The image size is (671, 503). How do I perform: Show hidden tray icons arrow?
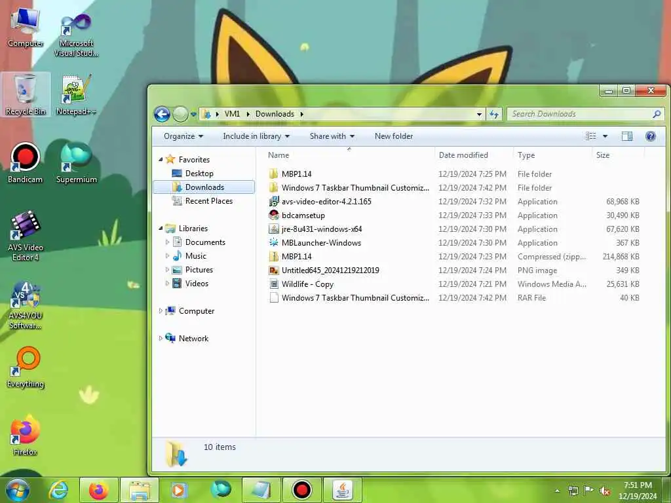click(x=557, y=491)
